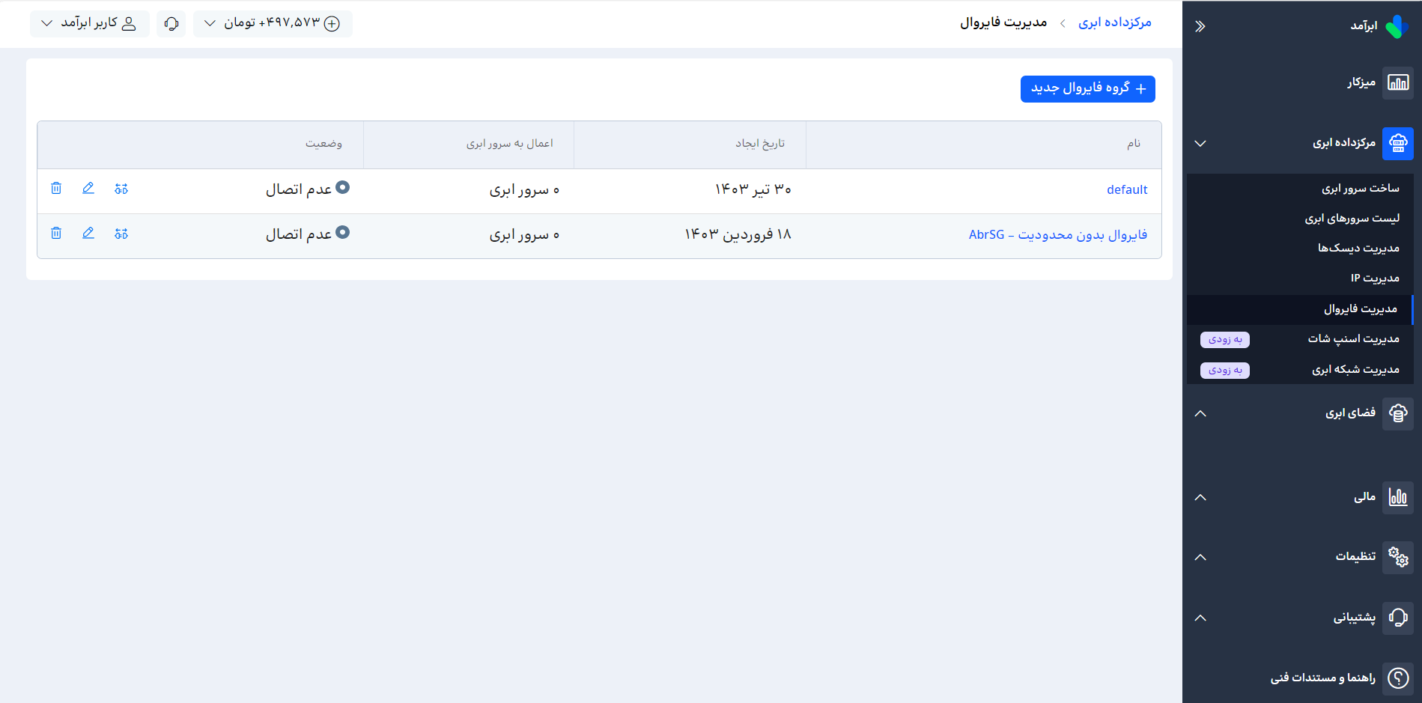Click به زودی badge beside اسنپ شات
The image size is (1422, 703).
point(1225,340)
